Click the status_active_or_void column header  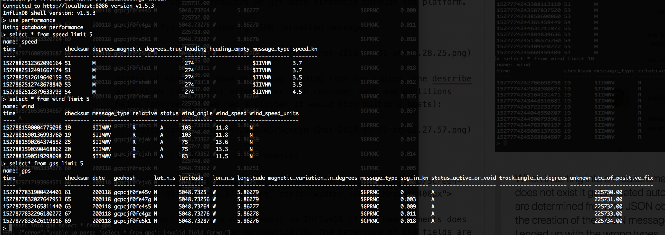pyautogui.click(x=464, y=178)
